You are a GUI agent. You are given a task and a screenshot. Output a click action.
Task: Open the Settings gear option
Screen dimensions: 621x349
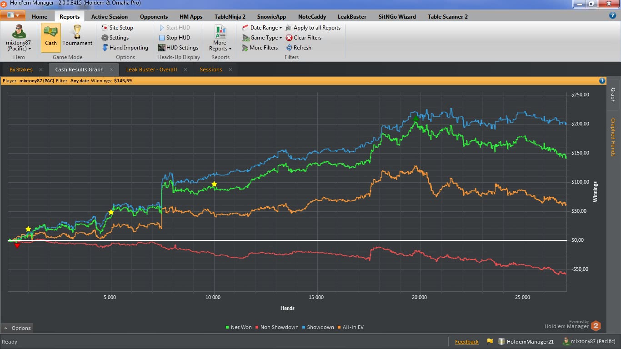tap(115, 38)
